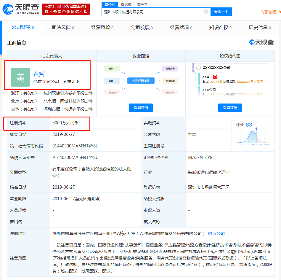Viewport: 281px width, 280px height.
Task: Click 查看详情 below the enterprise graph
Action: tap(141, 107)
